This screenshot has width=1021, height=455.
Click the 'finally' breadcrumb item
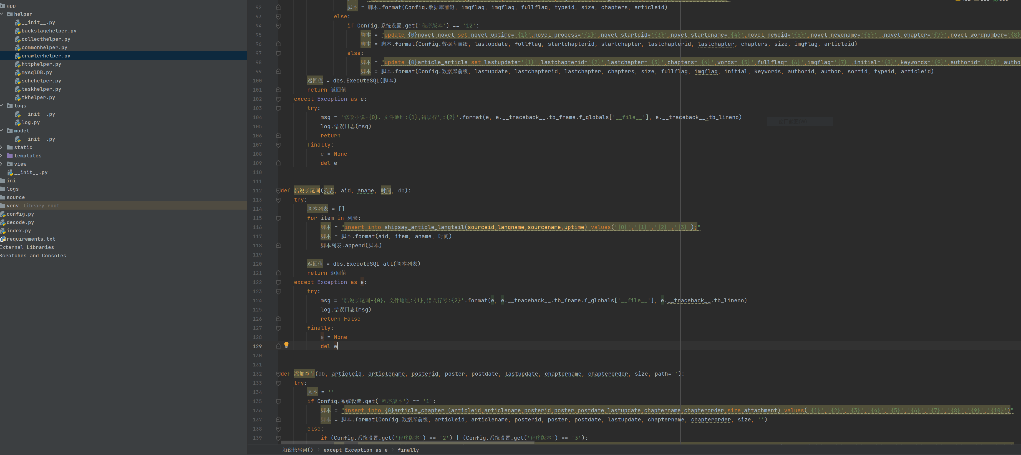tap(408, 450)
